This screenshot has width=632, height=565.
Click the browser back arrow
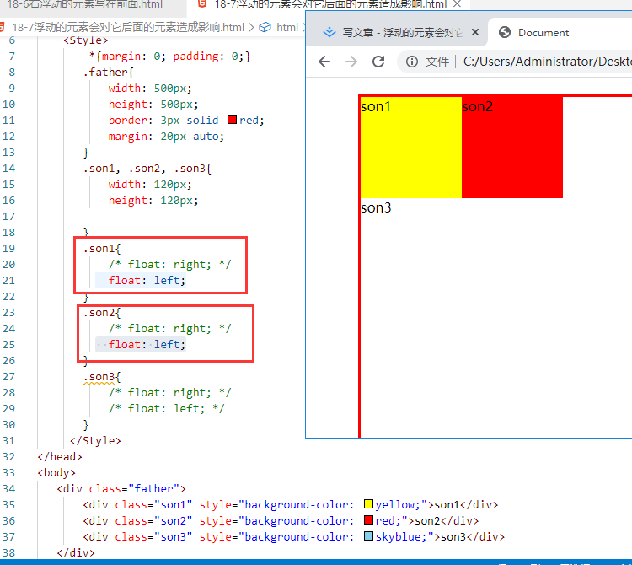tap(324, 62)
